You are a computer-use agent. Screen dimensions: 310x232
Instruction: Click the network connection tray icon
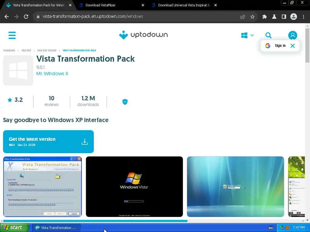[x=282, y=228]
